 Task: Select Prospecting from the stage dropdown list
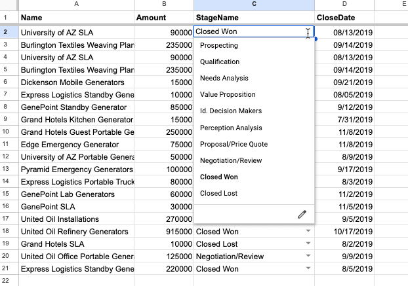click(x=219, y=45)
